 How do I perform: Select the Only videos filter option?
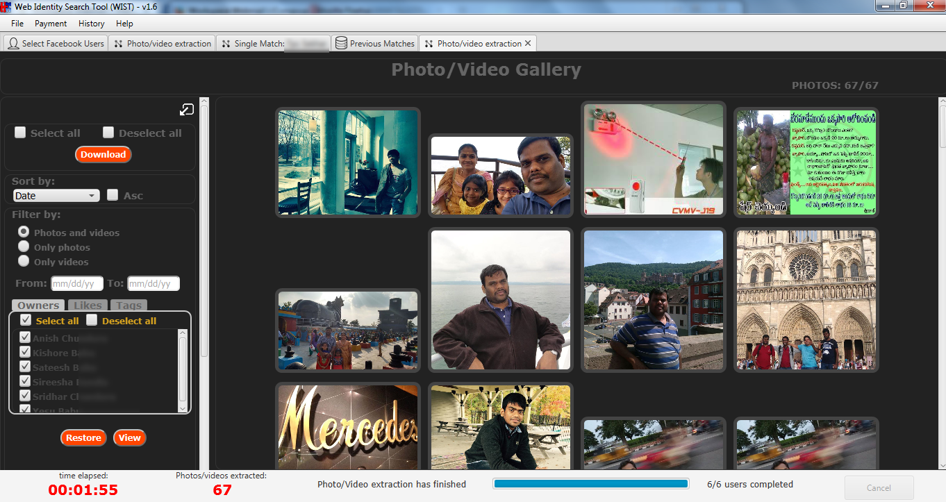[24, 261]
